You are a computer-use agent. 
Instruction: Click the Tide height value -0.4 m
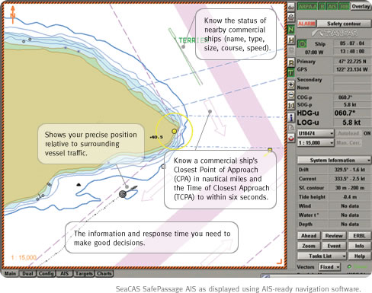(350, 197)
